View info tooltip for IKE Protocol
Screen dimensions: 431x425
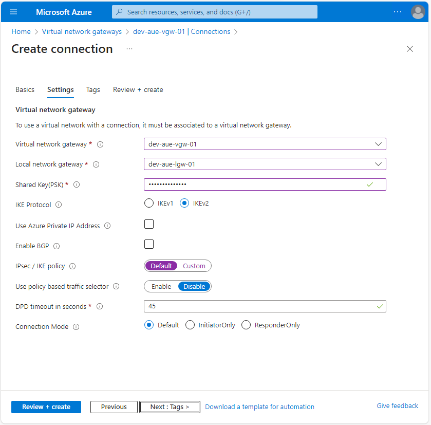[58, 205]
